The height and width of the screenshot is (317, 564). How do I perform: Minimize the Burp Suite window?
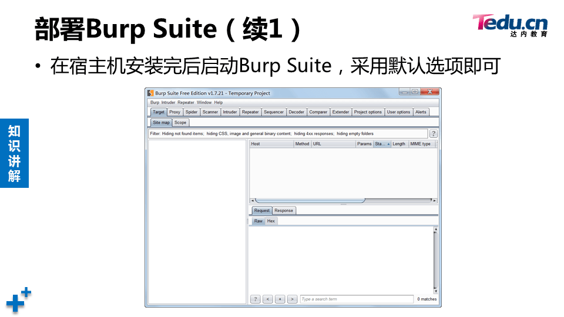click(404, 92)
